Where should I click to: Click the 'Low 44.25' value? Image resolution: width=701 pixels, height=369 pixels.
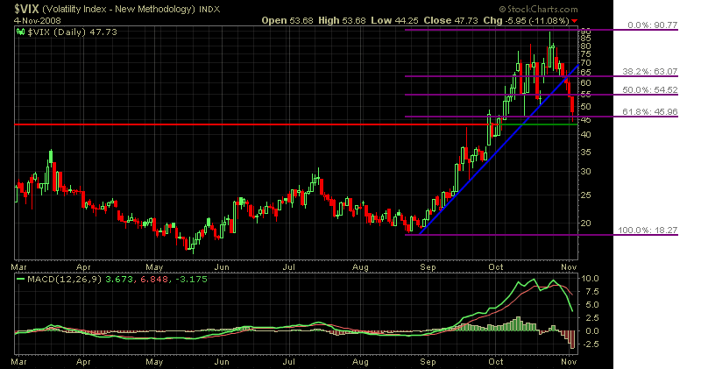(x=394, y=20)
